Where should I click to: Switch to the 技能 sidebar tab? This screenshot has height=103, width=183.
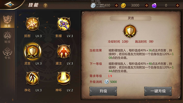[7, 21]
